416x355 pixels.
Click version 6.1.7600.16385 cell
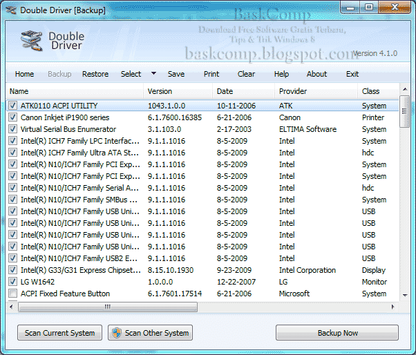[x=175, y=117]
